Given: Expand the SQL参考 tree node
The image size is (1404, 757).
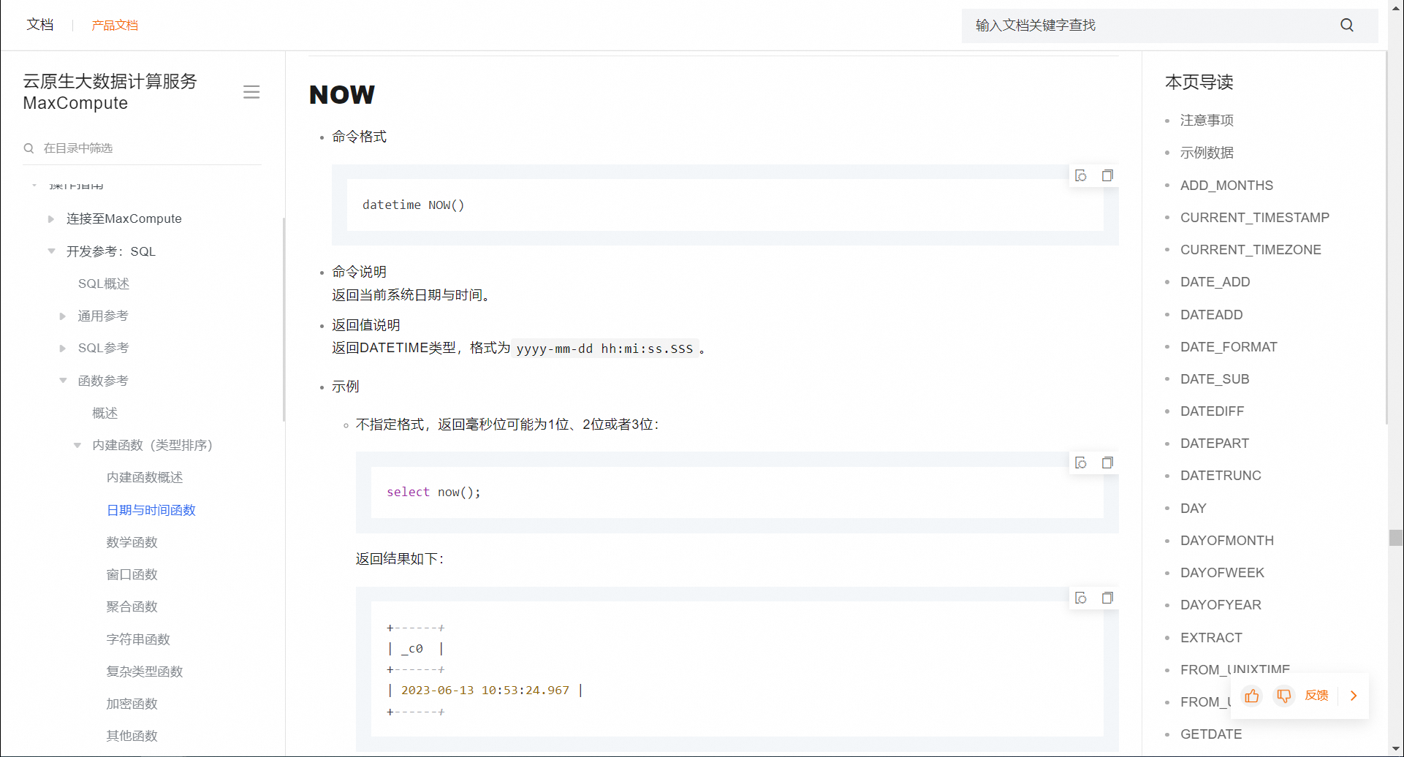Looking at the screenshot, I should pos(63,349).
